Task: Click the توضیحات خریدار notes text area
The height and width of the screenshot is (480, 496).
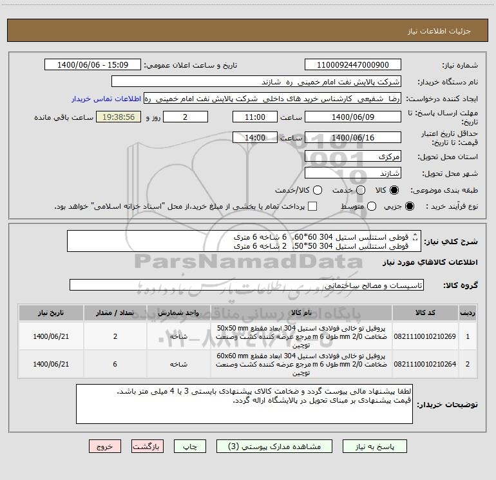Action: point(244,404)
